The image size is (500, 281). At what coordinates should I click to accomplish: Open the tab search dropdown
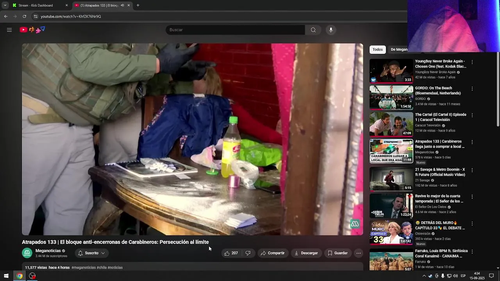point(5,5)
